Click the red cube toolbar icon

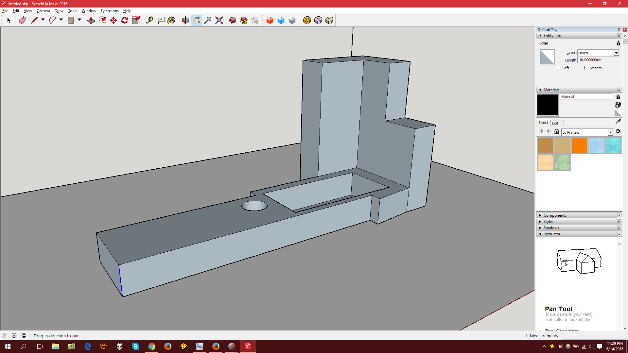click(270, 20)
